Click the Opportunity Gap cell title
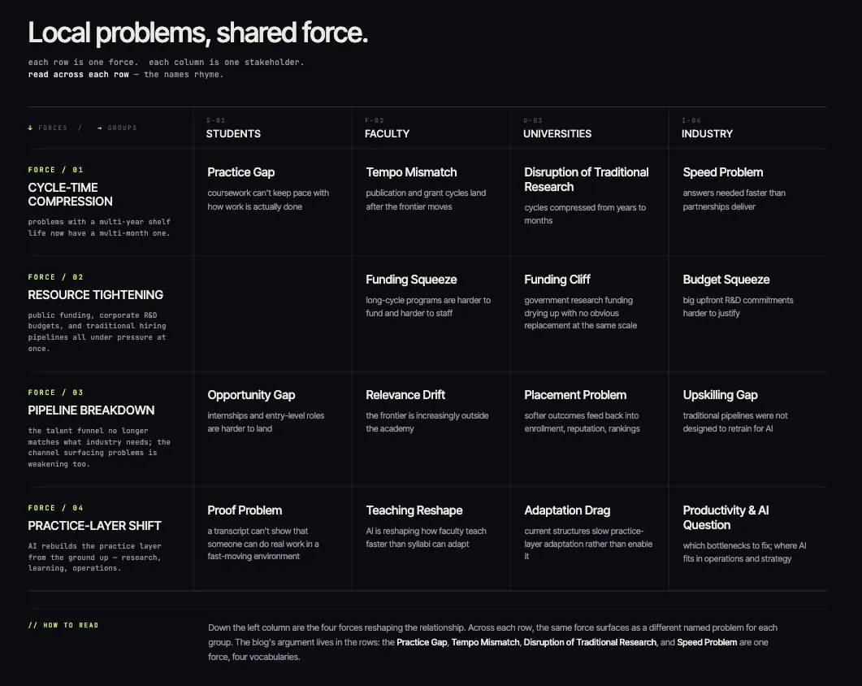Viewport: 862px width, 686px height. tap(251, 395)
